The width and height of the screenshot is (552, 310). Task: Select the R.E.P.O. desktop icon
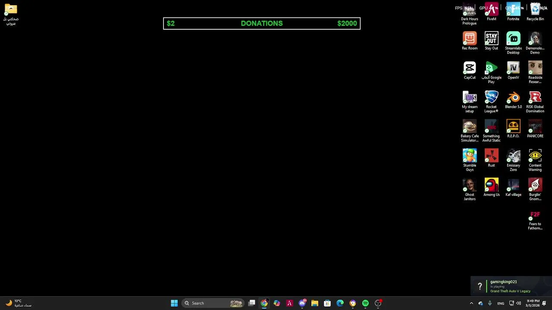(x=513, y=129)
